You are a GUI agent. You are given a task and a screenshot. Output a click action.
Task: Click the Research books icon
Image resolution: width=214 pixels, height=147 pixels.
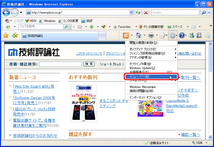pyautogui.click(x=199, y=35)
